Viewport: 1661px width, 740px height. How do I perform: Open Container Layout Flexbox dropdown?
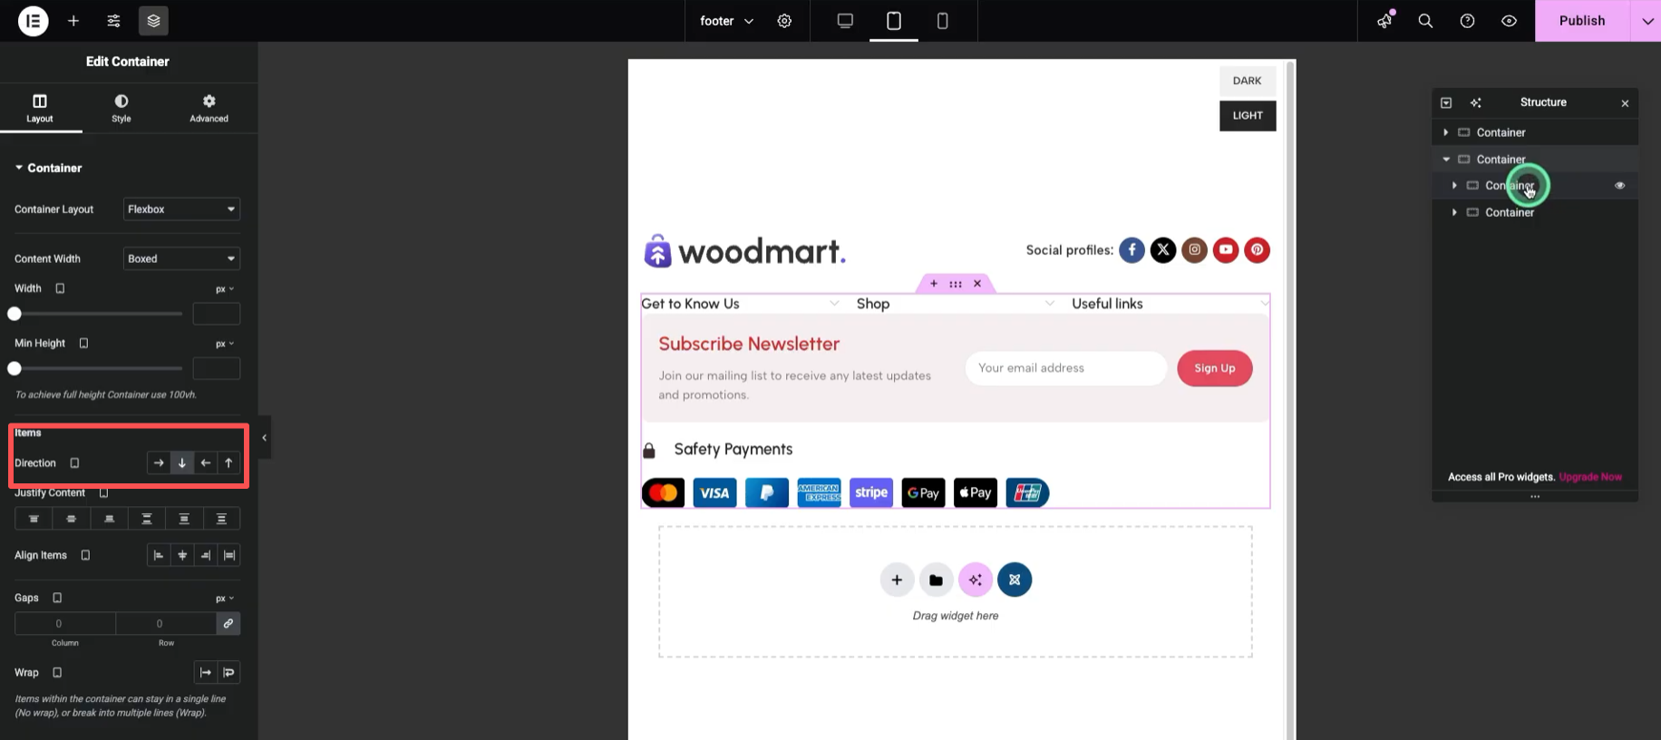181,209
